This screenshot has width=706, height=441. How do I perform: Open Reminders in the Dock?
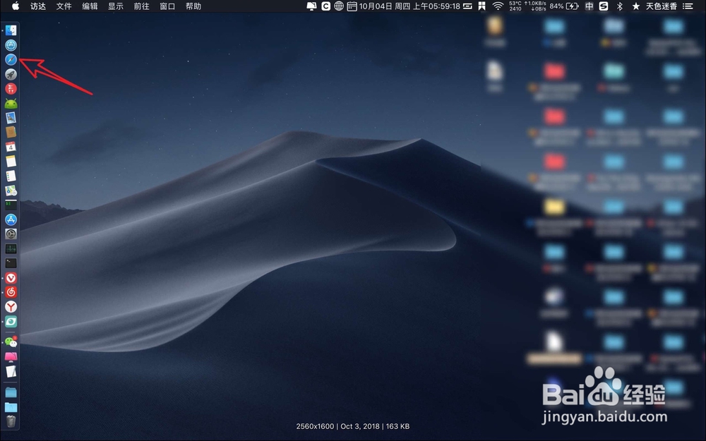pos(11,176)
